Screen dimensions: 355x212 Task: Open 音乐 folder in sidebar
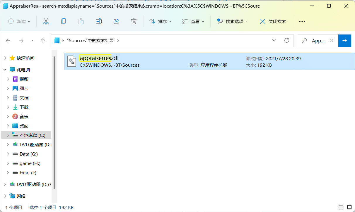(24, 117)
